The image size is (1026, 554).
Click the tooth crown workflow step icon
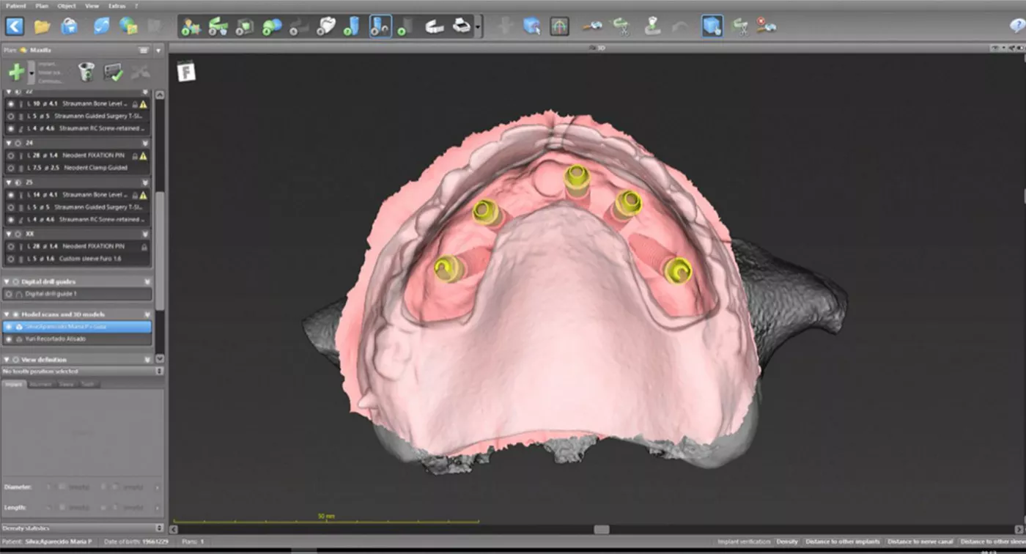[x=326, y=27]
